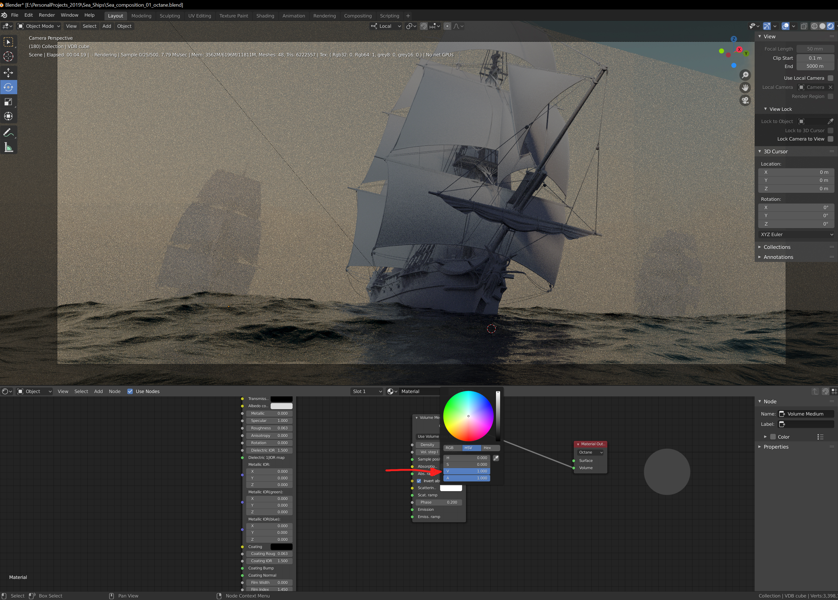This screenshot has height=600, width=838.
Task: Activate the Annotate pencil tool
Action: 8,132
